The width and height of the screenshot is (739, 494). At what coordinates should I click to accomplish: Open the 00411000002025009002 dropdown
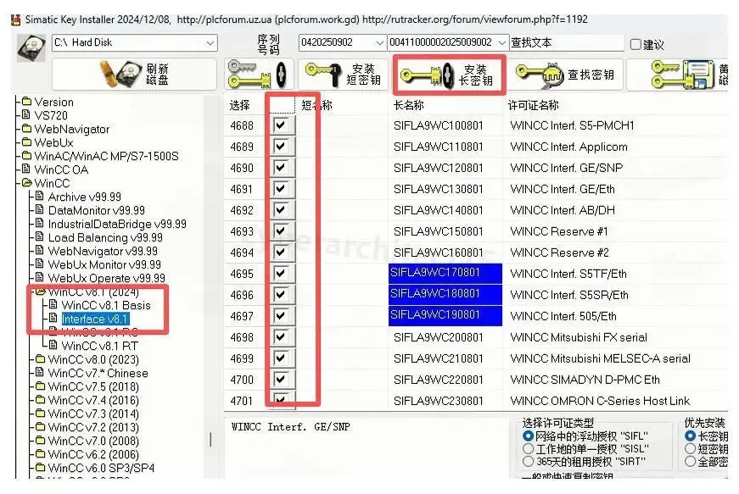(502, 43)
